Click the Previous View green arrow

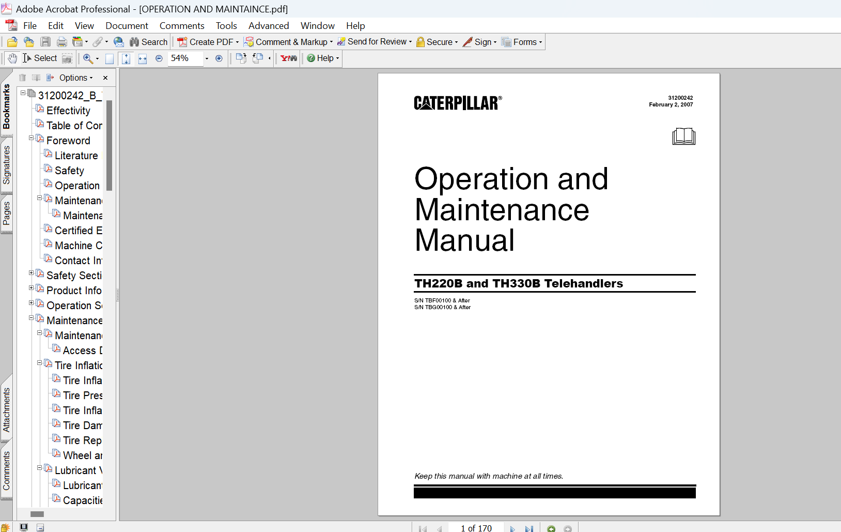(x=551, y=529)
